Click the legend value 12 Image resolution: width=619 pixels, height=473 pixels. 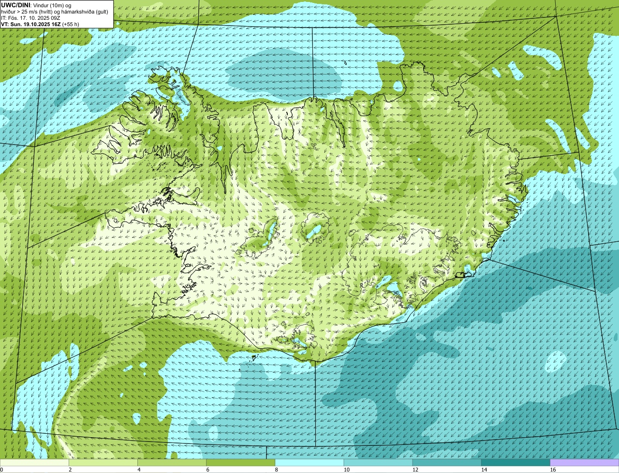415,470
